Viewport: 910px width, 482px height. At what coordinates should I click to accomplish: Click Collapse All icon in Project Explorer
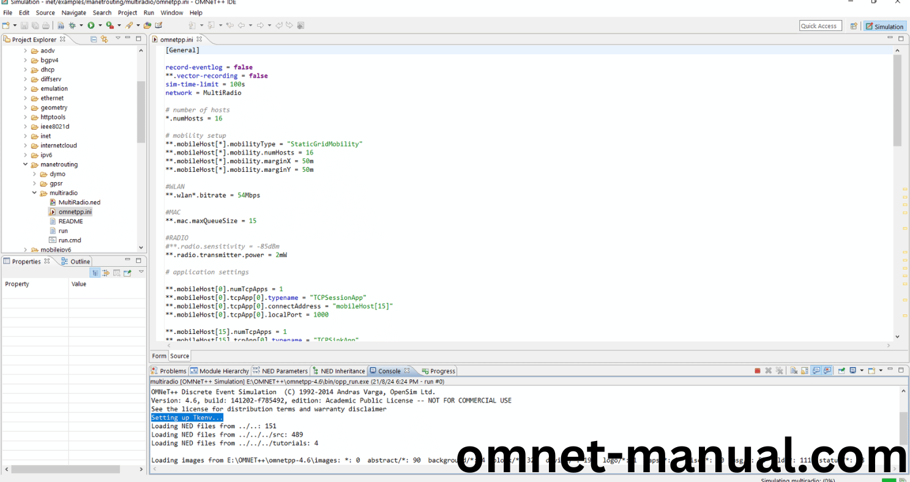point(94,39)
